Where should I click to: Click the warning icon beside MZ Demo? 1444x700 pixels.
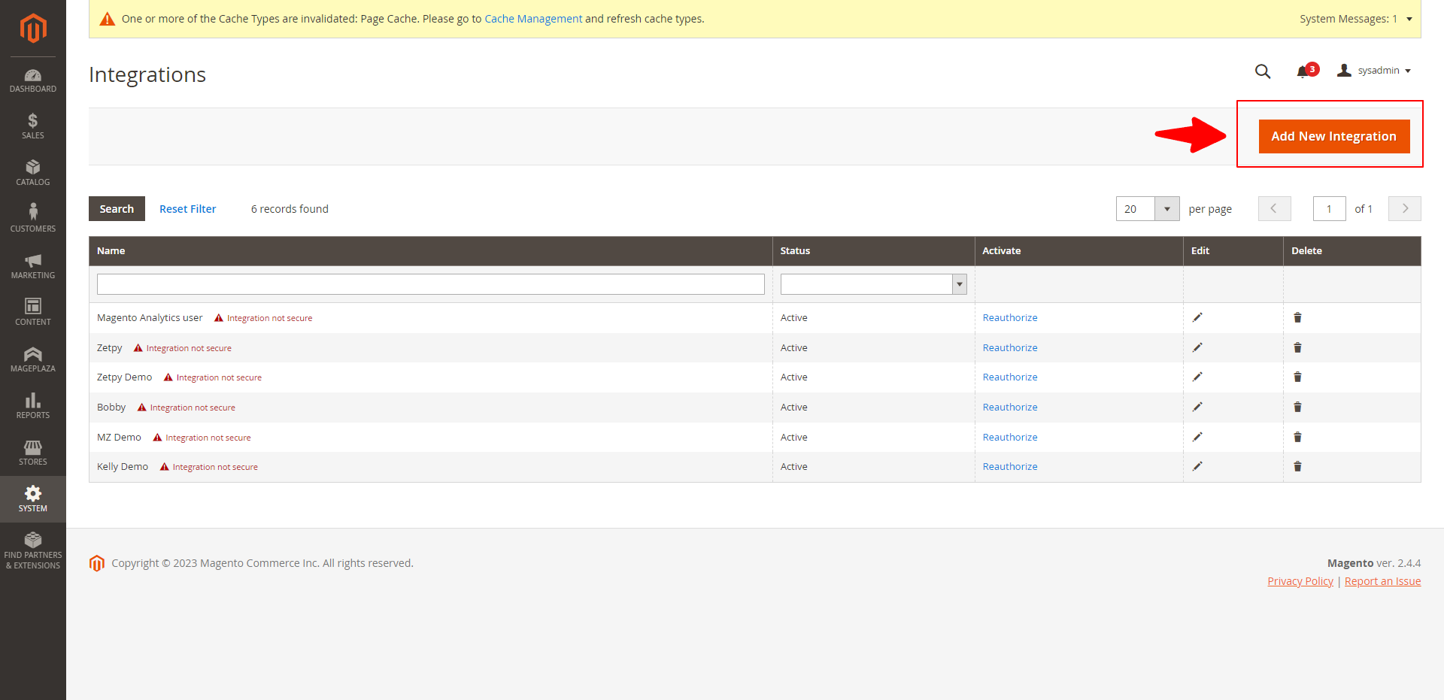157,438
